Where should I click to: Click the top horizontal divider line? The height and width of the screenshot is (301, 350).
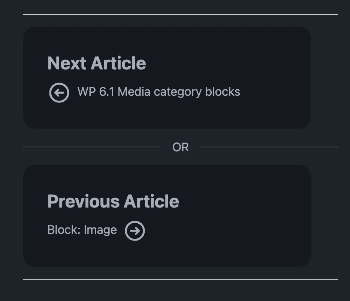pos(181,15)
